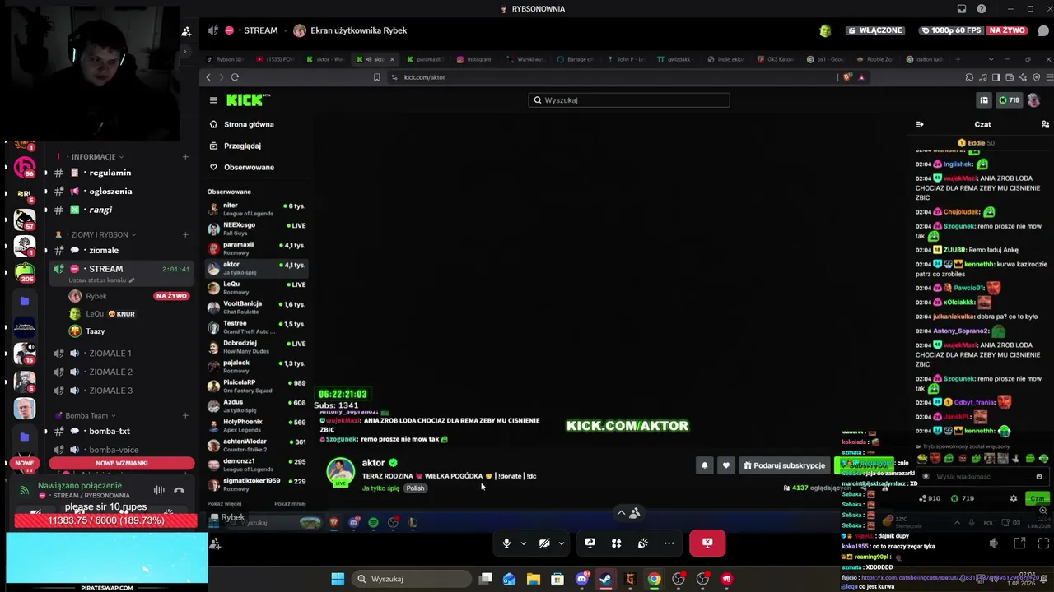The width and height of the screenshot is (1054, 592).
Task: Turn on camera in call controls
Action: pyautogui.click(x=544, y=543)
